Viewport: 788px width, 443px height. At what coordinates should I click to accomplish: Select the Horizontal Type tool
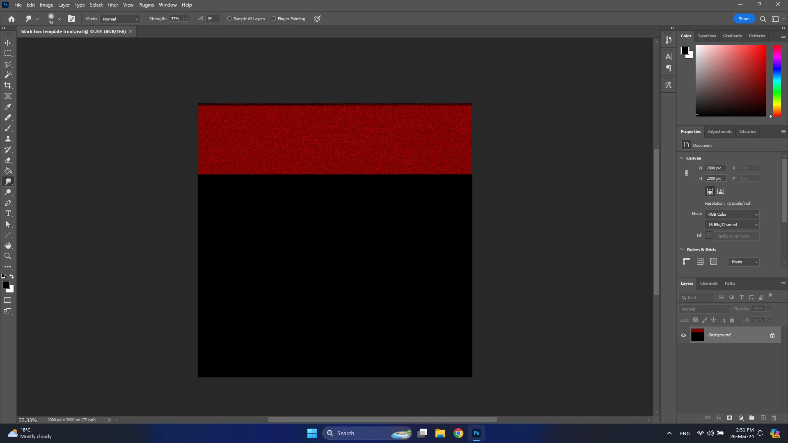(x=8, y=214)
